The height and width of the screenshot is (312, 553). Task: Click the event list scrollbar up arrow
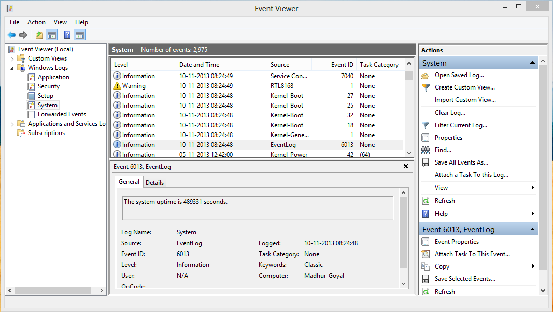(x=409, y=64)
